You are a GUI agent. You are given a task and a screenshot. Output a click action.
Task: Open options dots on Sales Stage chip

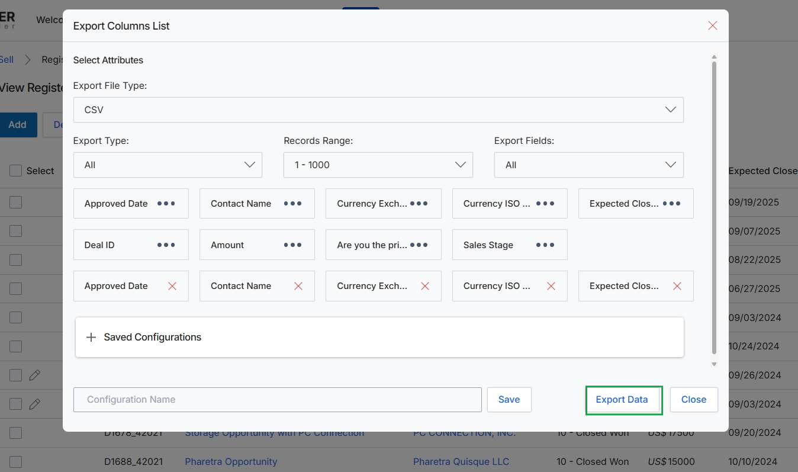point(545,245)
